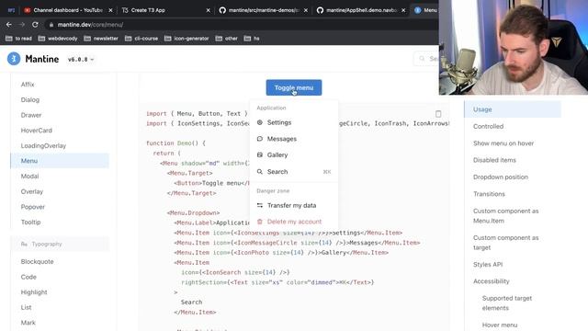
Task: Click the Delete my account trash icon
Action: [x=259, y=222]
